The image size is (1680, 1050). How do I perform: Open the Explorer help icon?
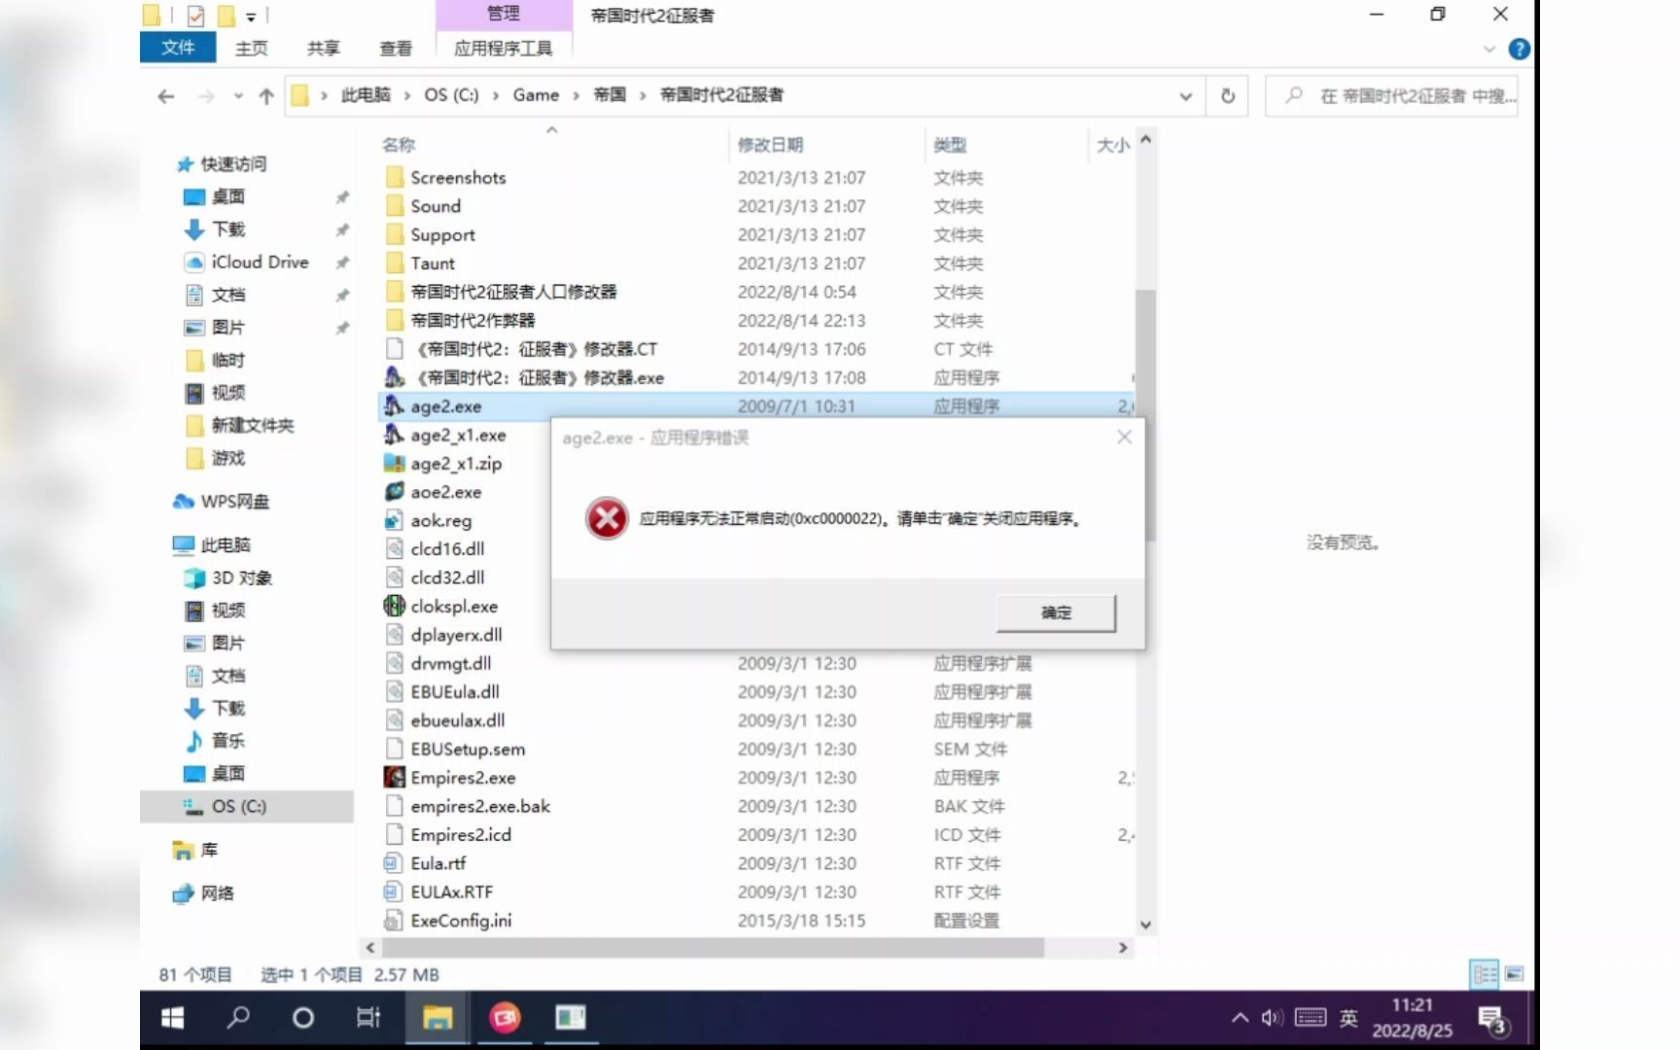coord(1519,49)
